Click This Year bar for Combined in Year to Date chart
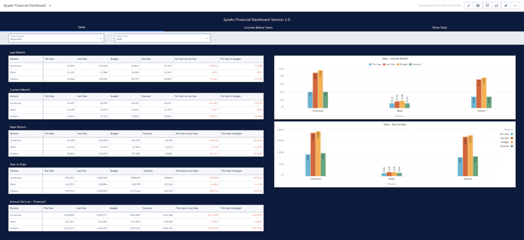This screenshot has width=524, height=240. [308, 165]
